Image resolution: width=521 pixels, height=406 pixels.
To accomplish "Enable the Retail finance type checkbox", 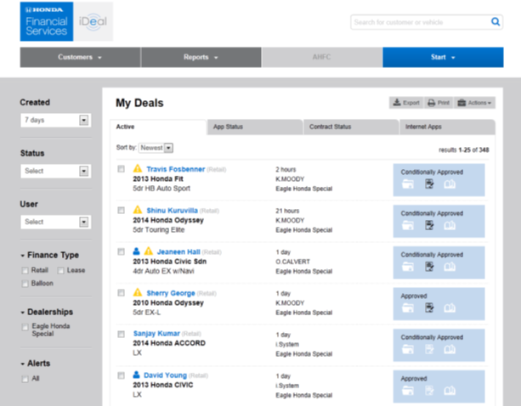I will click(25, 269).
